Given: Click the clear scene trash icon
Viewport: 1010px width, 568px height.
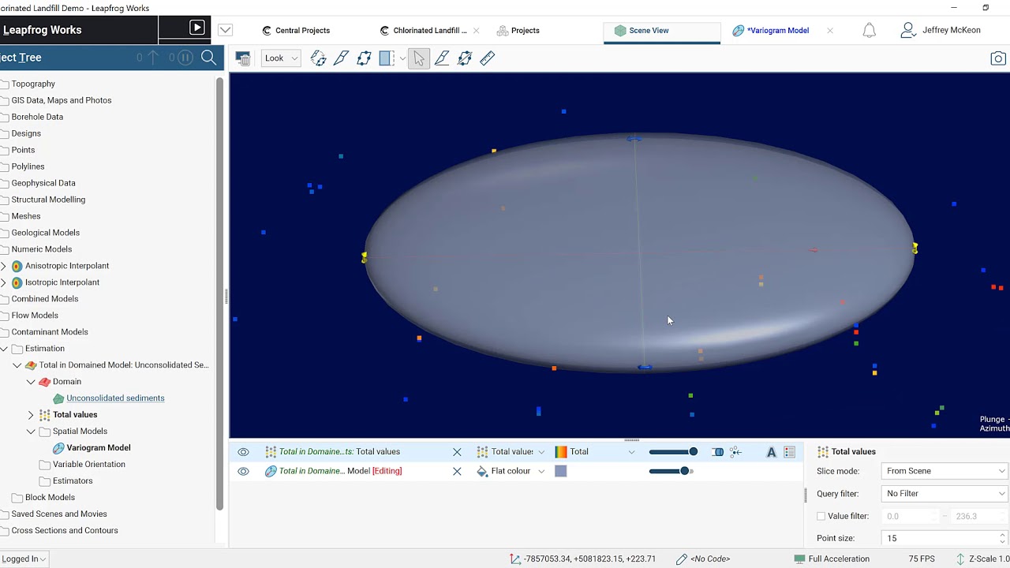Looking at the screenshot, I should click(x=243, y=58).
